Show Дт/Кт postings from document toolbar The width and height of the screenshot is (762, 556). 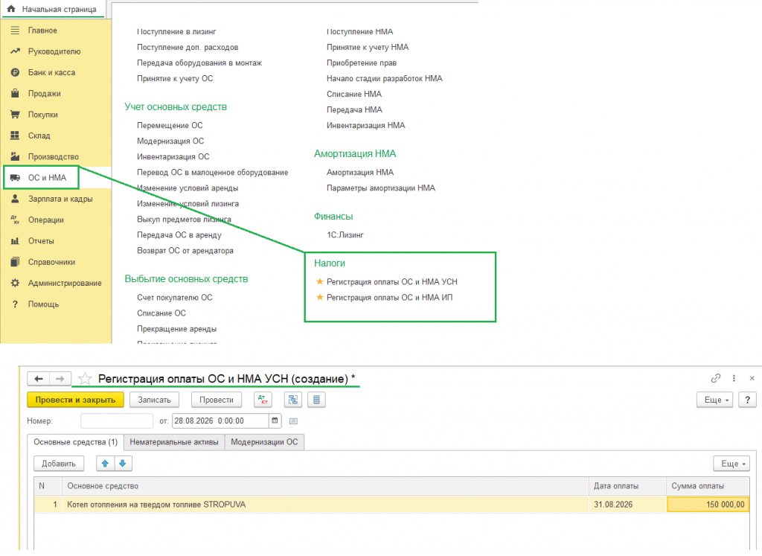(263, 400)
